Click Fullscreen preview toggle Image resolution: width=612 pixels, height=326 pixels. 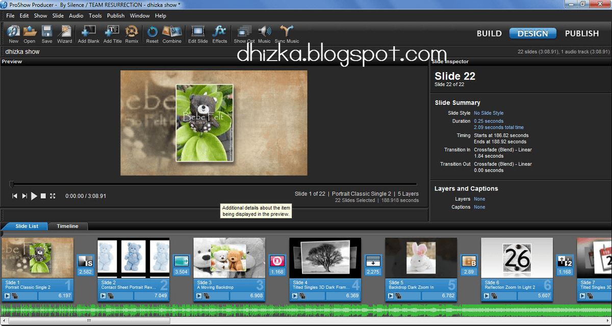point(53,195)
